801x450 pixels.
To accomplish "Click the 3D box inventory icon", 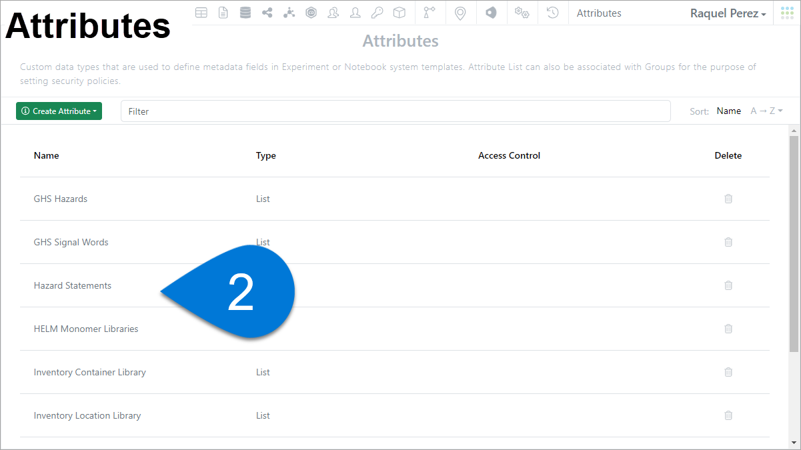I will [399, 13].
